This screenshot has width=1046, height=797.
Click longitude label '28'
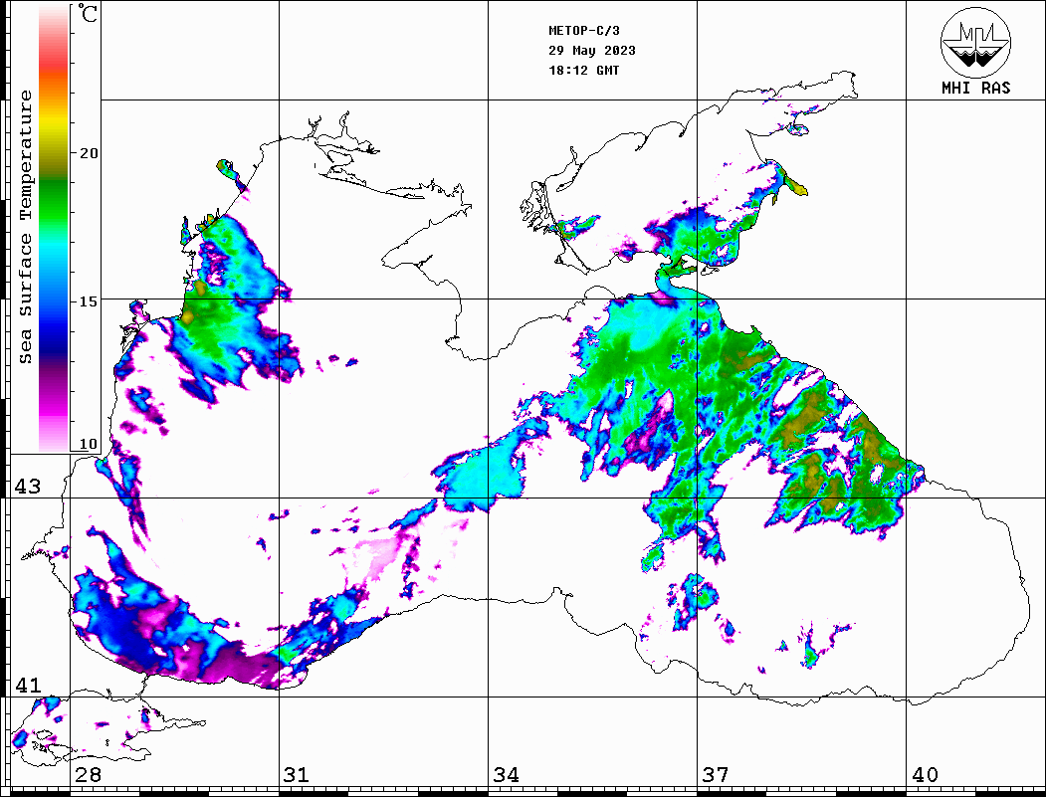88,774
